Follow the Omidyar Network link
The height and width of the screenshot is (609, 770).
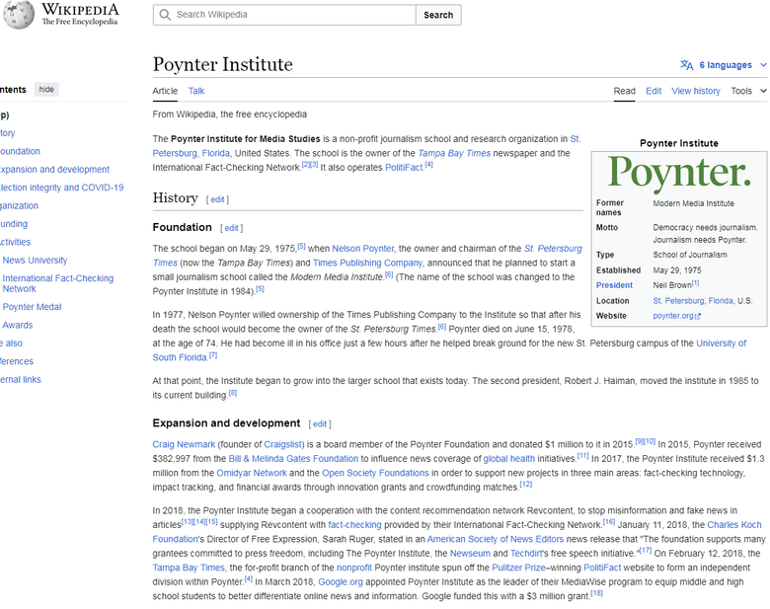[x=252, y=473]
